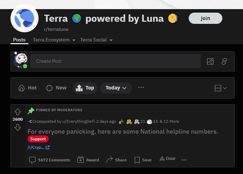243x174 pixels.
Task: Switch to the Posts tab
Action: pos(19,40)
